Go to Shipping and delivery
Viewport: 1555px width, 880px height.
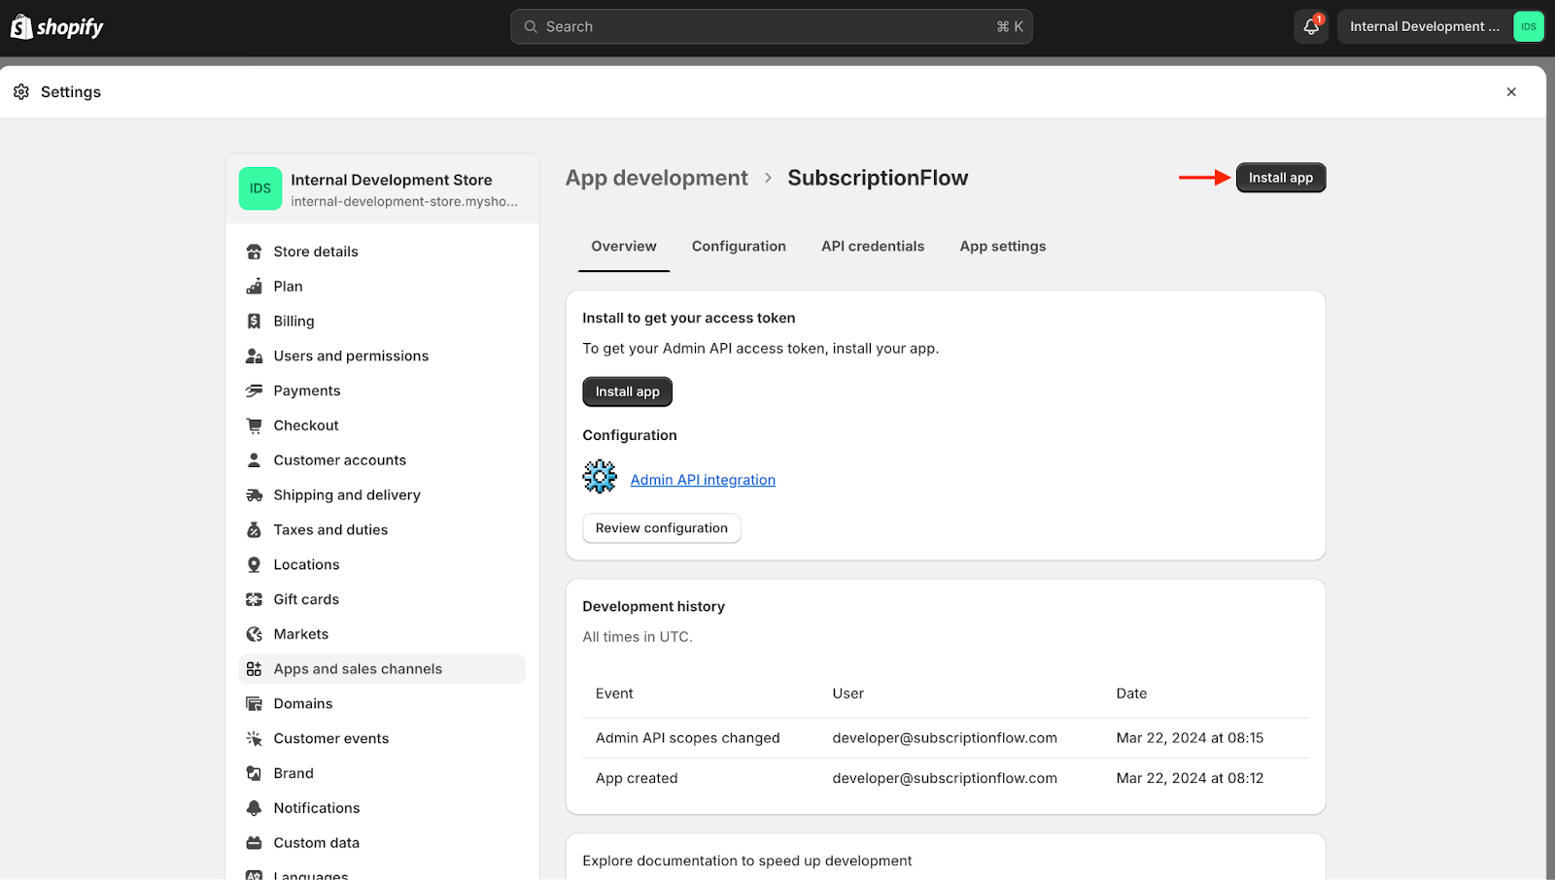point(382,495)
